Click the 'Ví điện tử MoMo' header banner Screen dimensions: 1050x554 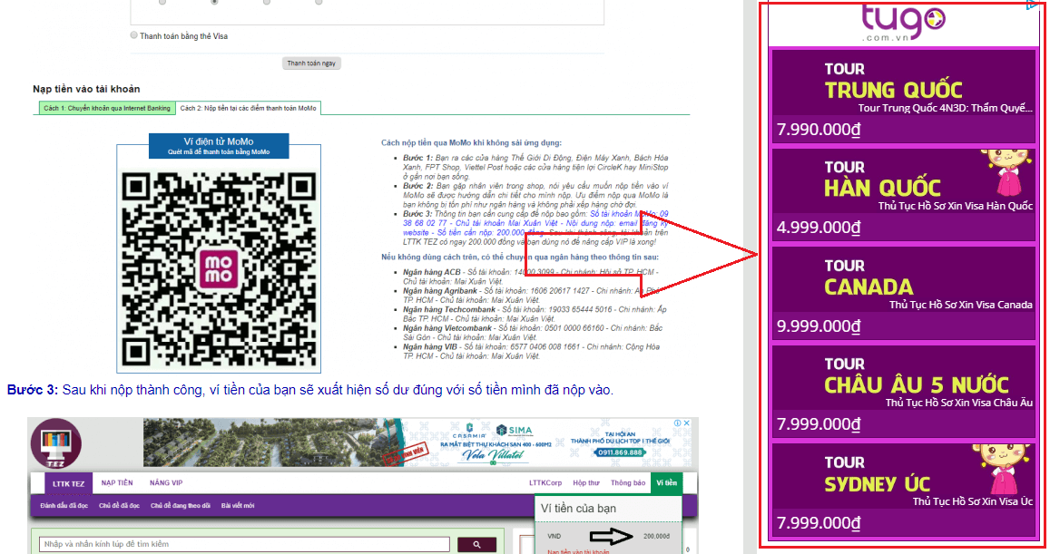219,146
